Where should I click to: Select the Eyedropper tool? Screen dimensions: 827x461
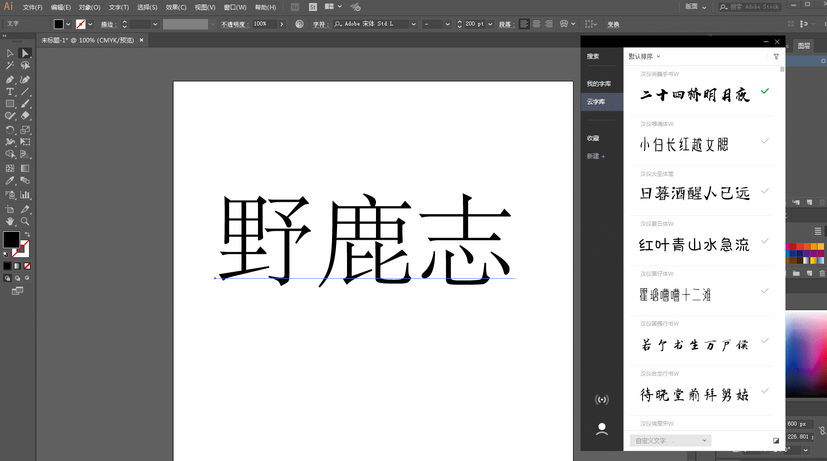coord(10,180)
